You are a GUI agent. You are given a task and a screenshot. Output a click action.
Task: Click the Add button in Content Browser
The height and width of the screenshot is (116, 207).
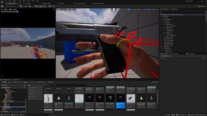[4, 82]
